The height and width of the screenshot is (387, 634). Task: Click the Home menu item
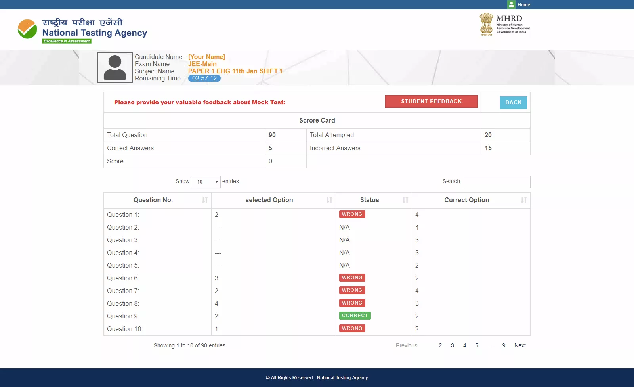pyautogui.click(x=524, y=4)
